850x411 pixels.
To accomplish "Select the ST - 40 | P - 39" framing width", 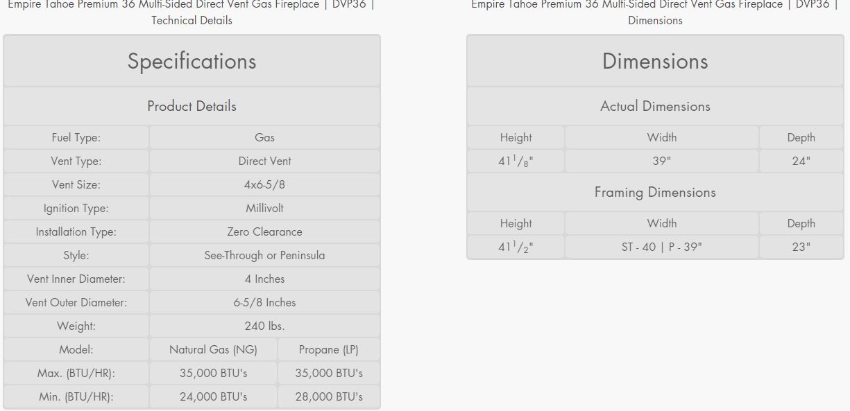I will [x=661, y=247].
